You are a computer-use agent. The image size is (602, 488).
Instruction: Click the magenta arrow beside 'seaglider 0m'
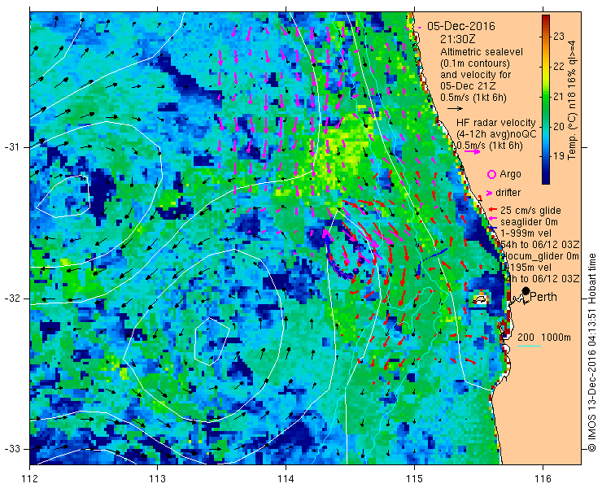point(493,219)
